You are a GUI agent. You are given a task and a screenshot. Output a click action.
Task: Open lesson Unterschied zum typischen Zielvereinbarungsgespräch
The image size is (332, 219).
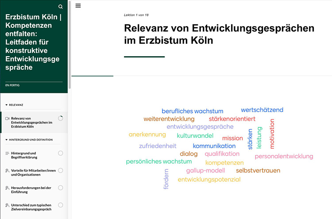coord(34,207)
